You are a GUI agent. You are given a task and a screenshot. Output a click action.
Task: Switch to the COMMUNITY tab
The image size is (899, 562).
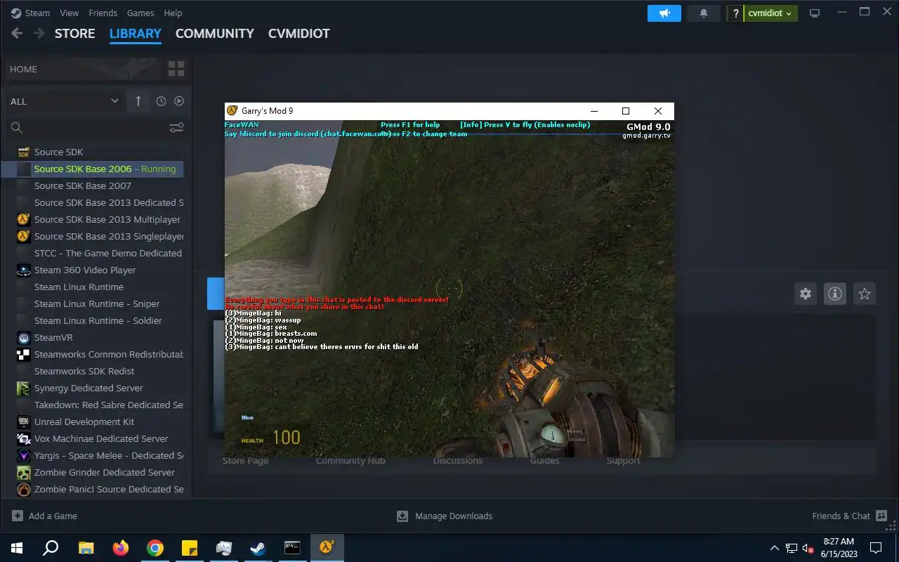coord(214,34)
